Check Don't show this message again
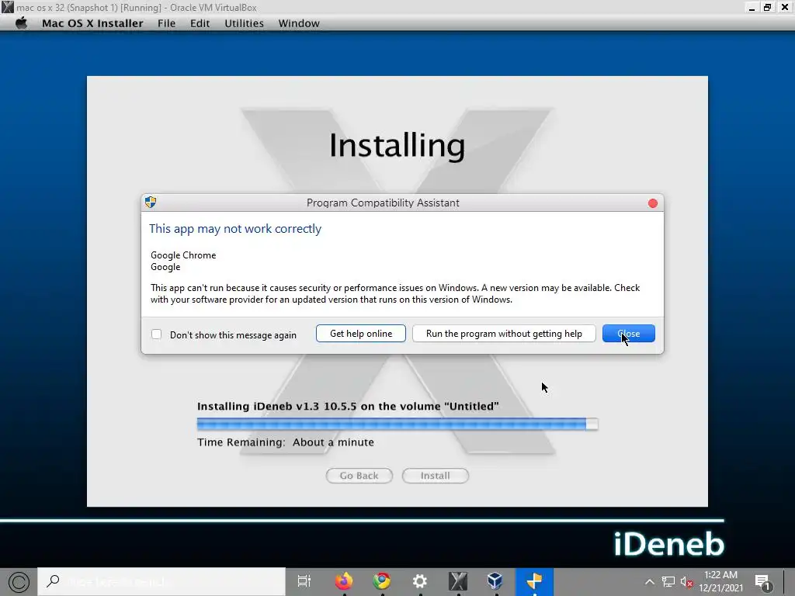795x596 pixels. point(156,334)
